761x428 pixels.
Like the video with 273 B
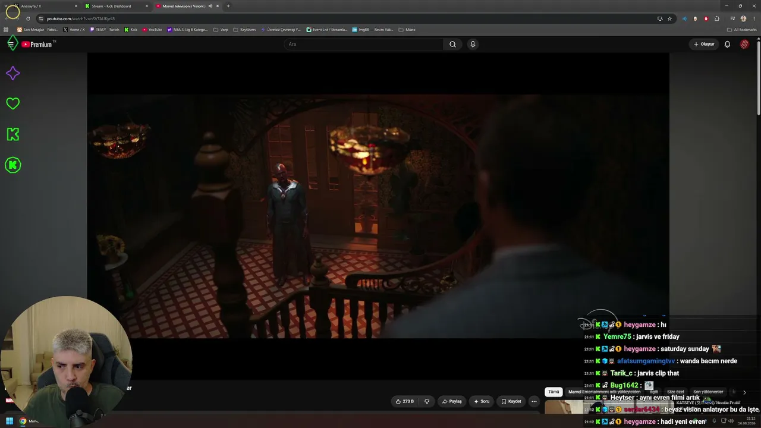tap(405, 401)
